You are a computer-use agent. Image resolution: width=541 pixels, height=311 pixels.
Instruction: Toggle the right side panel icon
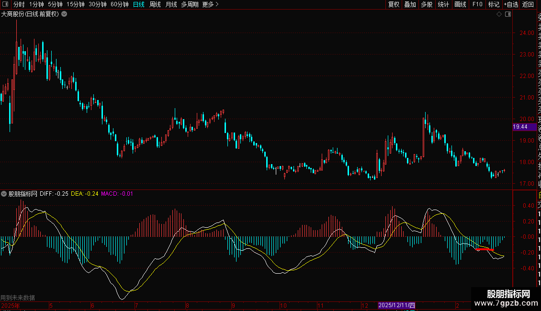[508, 14]
